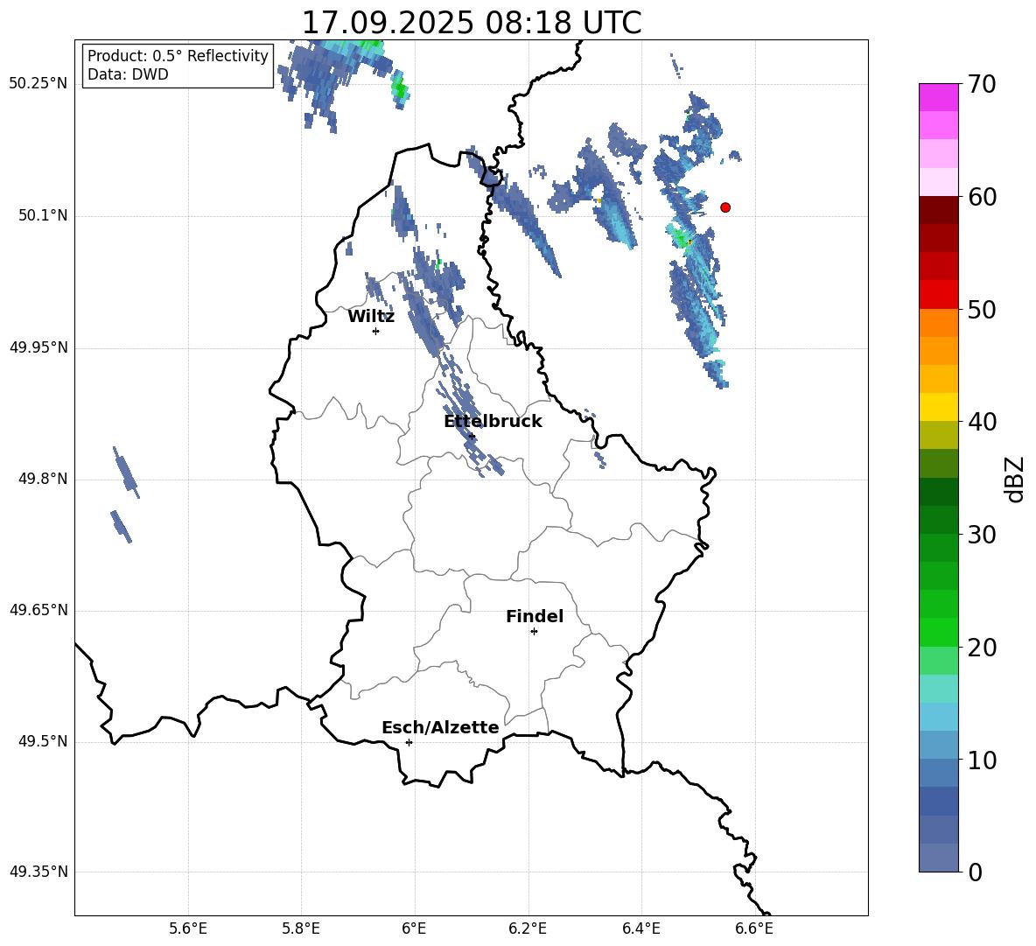Click the 50.25°N latitude label
The height and width of the screenshot is (946, 1036).
38,84
